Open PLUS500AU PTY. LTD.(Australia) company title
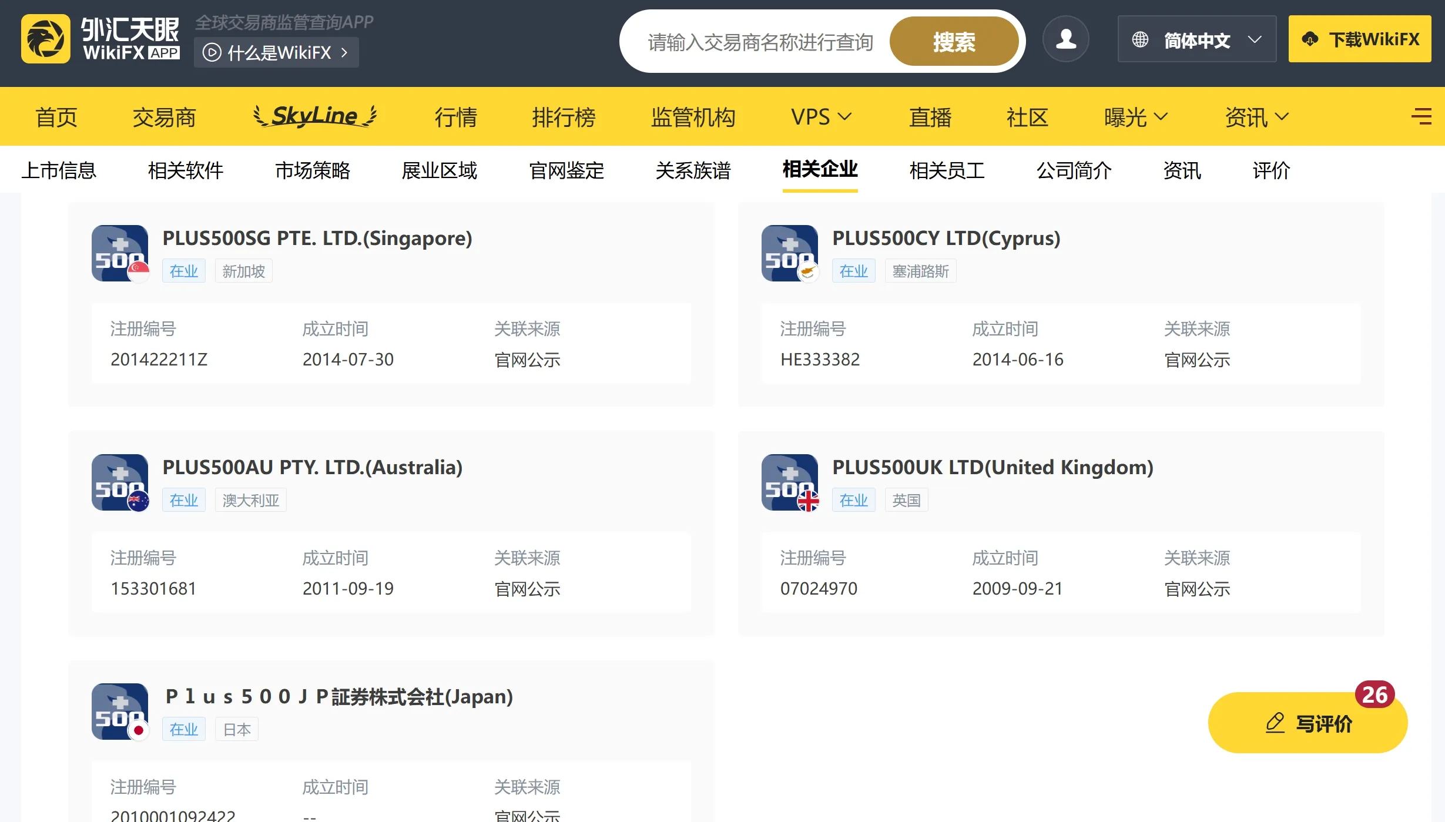This screenshot has width=1445, height=822. pyautogui.click(x=313, y=467)
